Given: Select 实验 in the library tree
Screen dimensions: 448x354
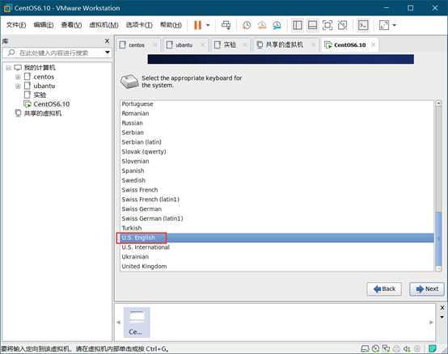Looking at the screenshot, I should pyautogui.click(x=40, y=95).
